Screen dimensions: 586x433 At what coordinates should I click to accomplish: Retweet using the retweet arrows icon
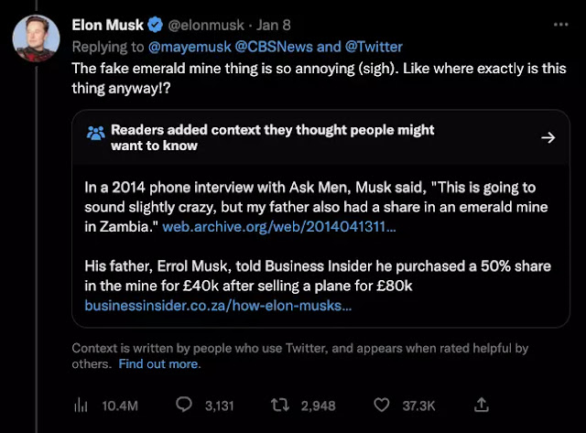click(x=280, y=405)
